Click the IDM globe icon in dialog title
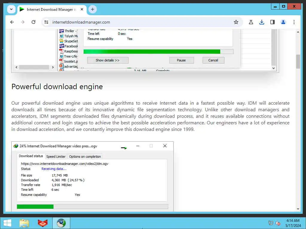 [x=16, y=146]
